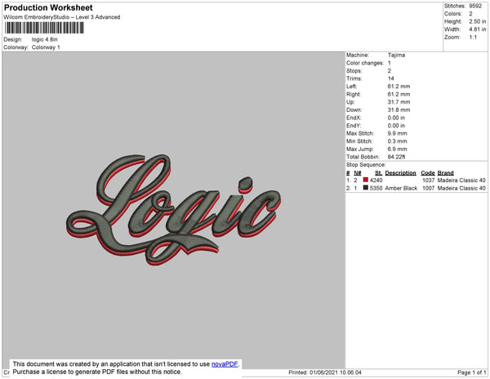490x379 pixels.
Task: Select the Down value 31.8 mm
Action: (x=399, y=109)
